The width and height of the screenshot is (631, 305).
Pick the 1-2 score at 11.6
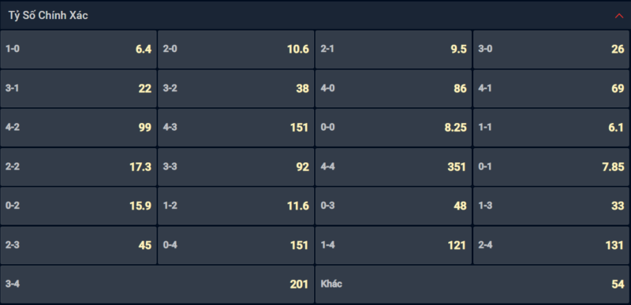236,206
